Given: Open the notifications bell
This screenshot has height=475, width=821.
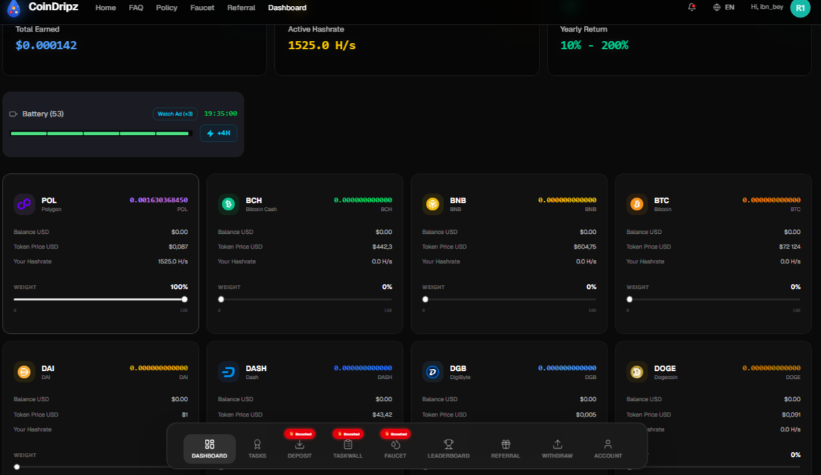Looking at the screenshot, I should (x=692, y=7).
